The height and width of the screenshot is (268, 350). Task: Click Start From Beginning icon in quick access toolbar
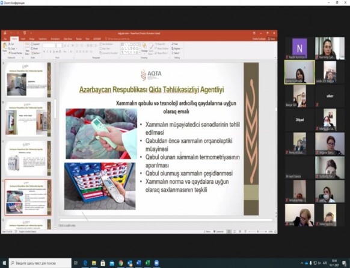[x=25, y=33]
